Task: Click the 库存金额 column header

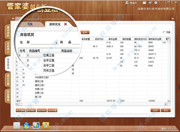Action: coord(113,39)
